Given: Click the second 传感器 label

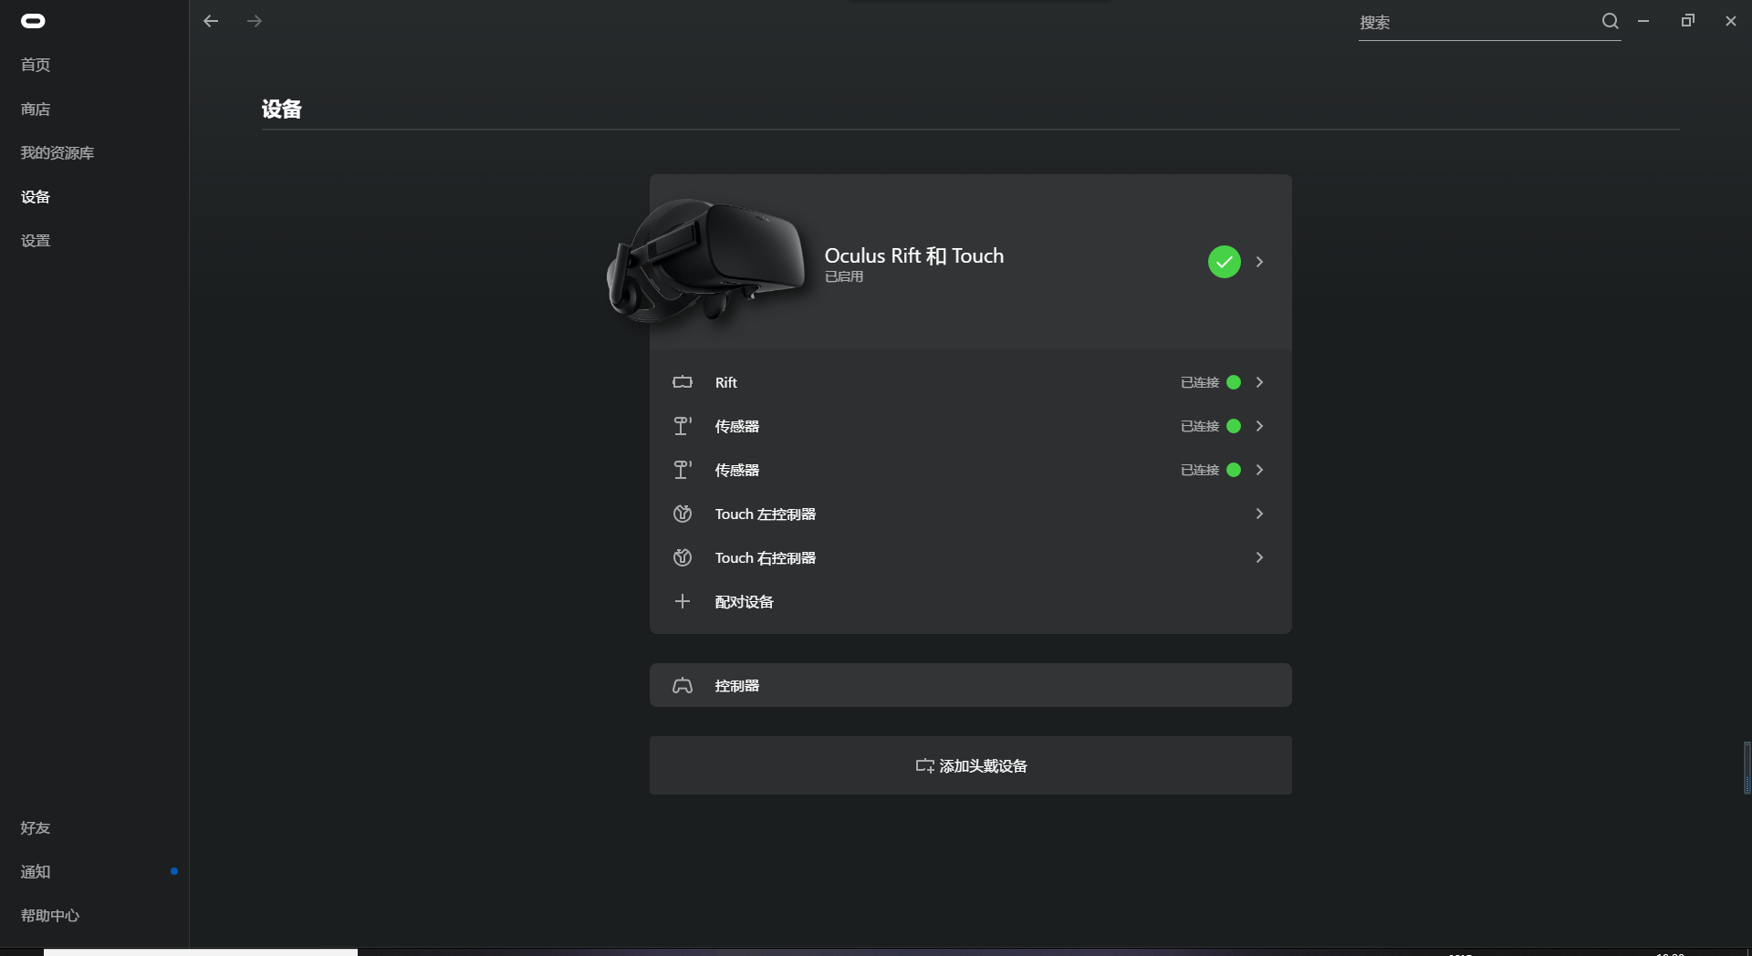Looking at the screenshot, I should tap(737, 471).
